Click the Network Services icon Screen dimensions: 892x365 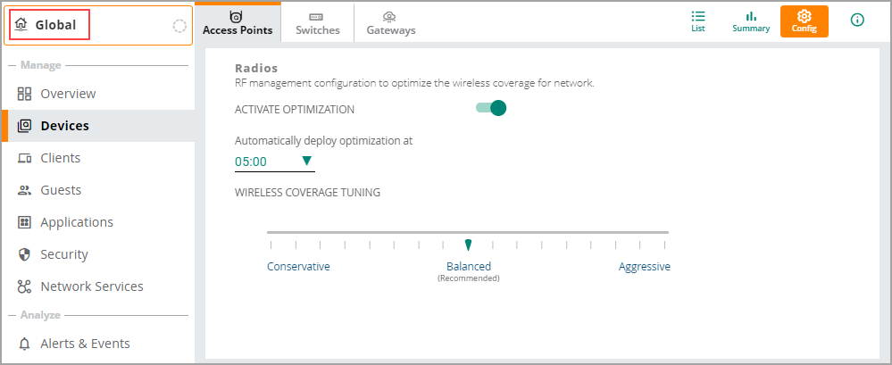25,286
